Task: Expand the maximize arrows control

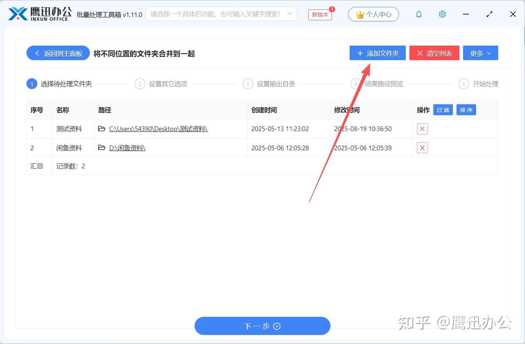Action: [x=489, y=14]
